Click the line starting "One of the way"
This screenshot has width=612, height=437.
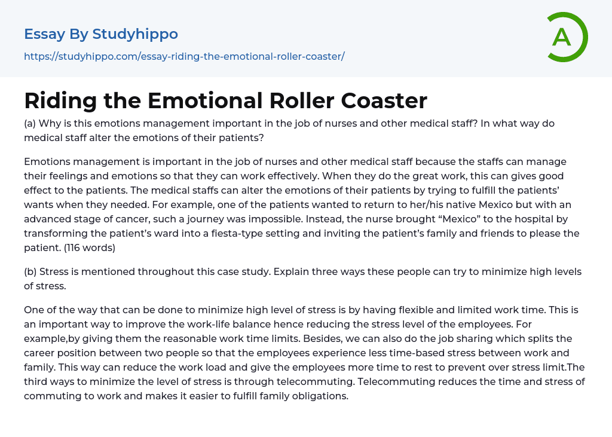coord(301,310)
